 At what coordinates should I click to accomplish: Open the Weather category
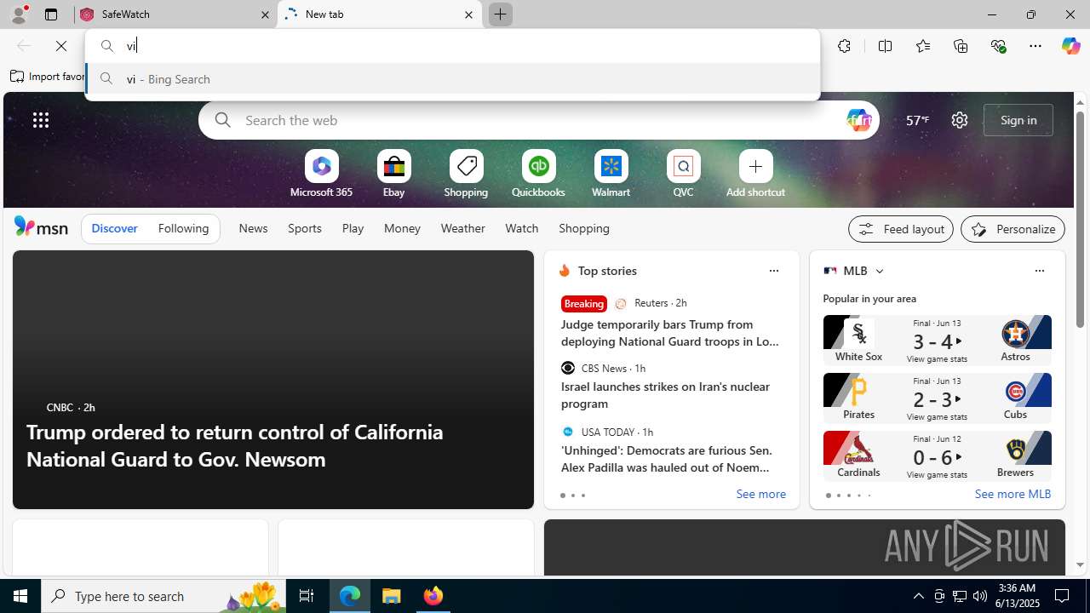point(462,228)
